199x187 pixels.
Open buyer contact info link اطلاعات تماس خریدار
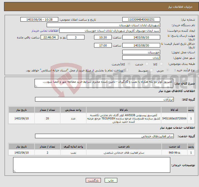click(x=45, y=31)
